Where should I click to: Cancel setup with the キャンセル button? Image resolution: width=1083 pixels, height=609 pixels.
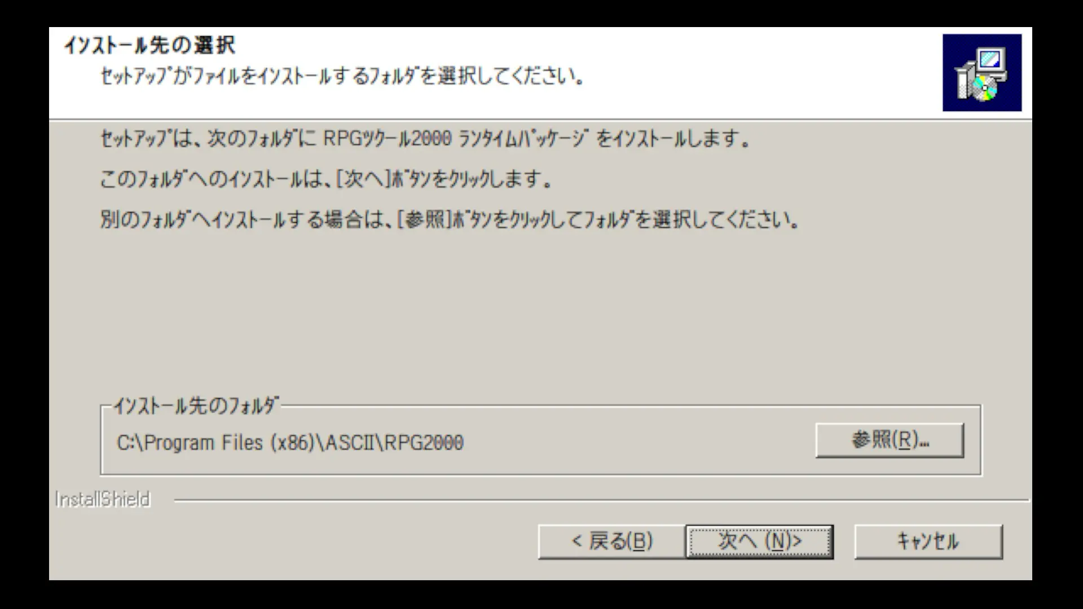pyautogui.click(x=928, y=542)
